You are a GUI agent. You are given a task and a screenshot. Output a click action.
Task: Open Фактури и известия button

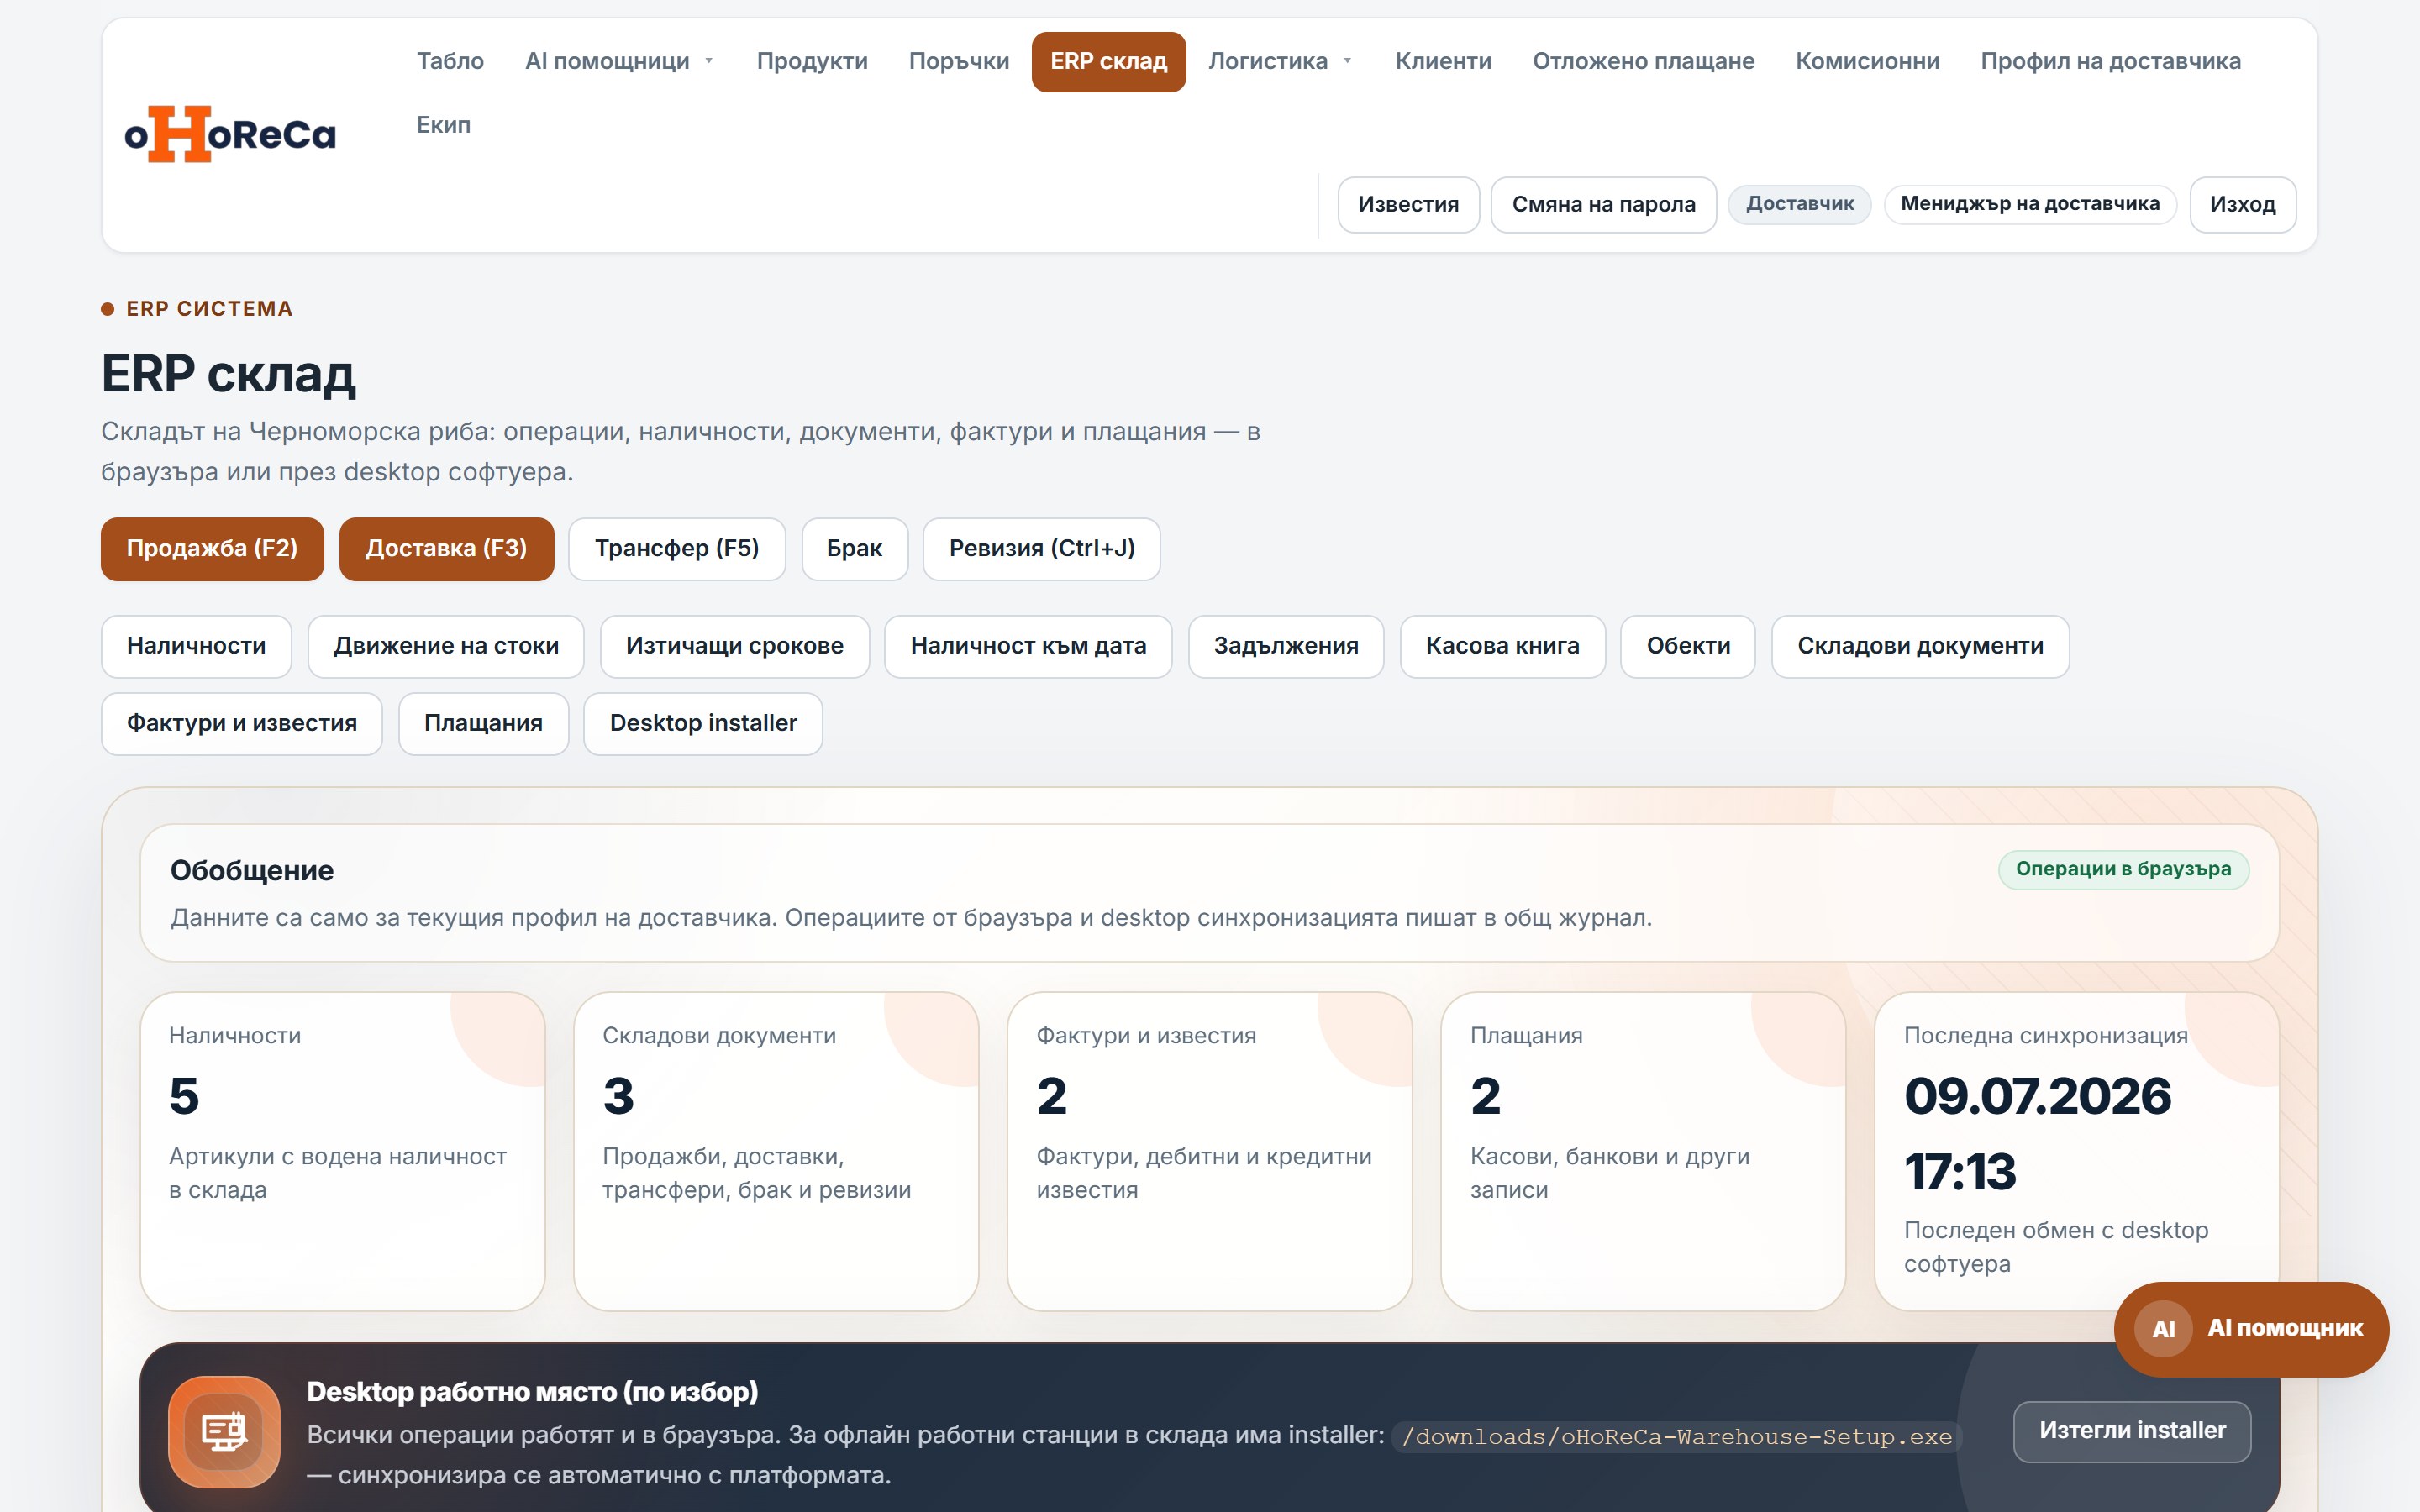coord(241,723)
